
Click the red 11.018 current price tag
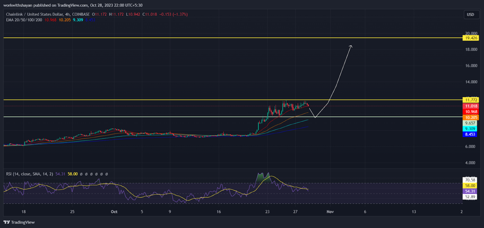pyautogui.click(x=470, y=106)
